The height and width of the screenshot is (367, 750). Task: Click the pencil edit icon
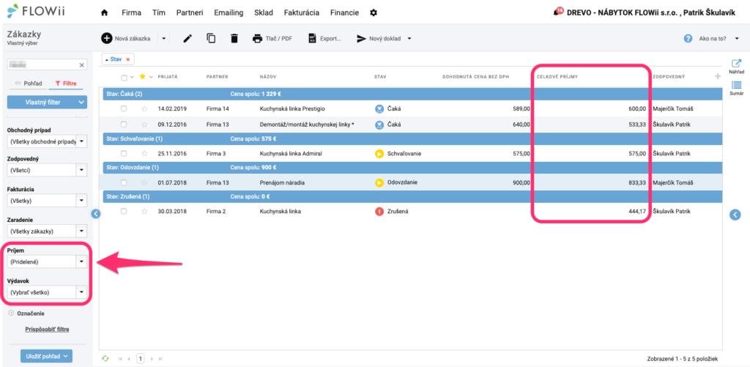[x=187, y=39]
